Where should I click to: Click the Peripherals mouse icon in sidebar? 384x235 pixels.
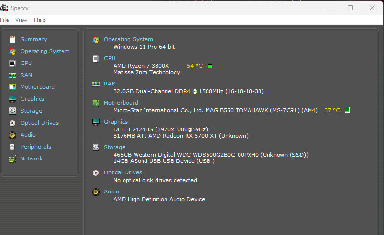coord(12,147)
